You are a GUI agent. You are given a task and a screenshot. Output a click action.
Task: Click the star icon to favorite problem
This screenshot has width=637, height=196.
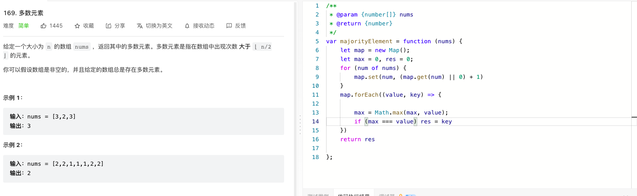[x=77, y=26]
